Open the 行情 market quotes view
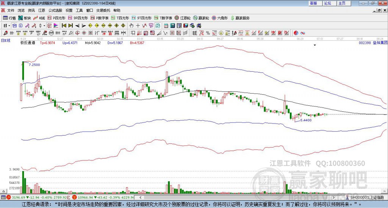Image resolution: width=388 pixels, height=208 pixels. pos(9,18)
